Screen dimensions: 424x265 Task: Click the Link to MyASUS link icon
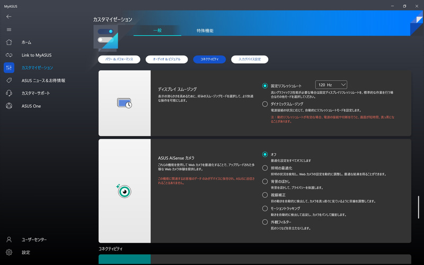pyautogui.click(x=9, y=55)
